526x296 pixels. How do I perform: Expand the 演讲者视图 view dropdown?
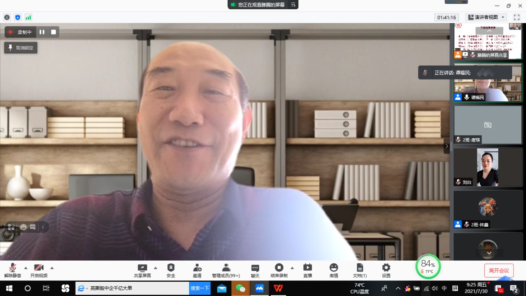(486, 17)
